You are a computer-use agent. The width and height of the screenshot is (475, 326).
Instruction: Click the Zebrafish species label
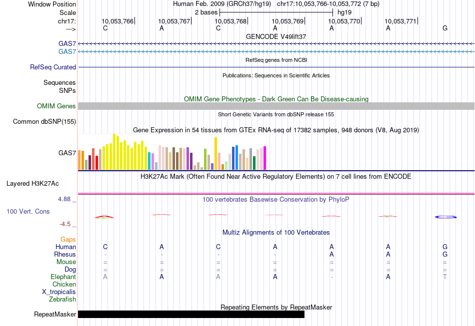coord(62,299)
